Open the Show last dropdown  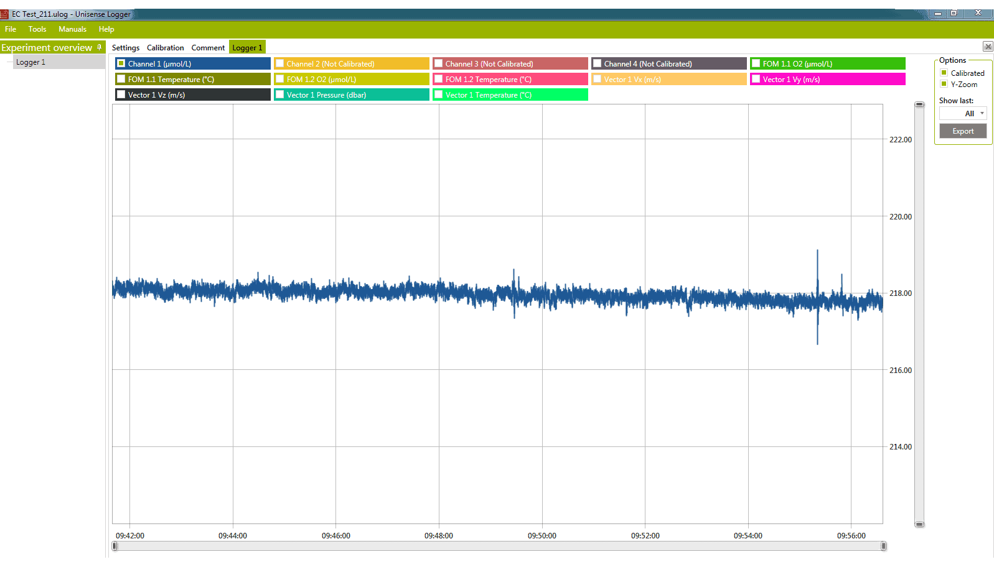pyautogui.click(x=963, y=113)
